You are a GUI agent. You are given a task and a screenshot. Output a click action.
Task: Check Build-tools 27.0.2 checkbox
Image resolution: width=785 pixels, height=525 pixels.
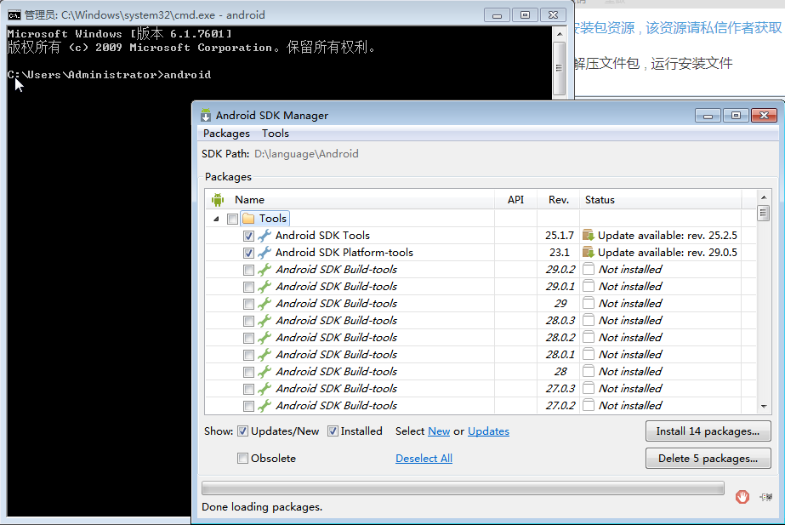pos(249,406)
